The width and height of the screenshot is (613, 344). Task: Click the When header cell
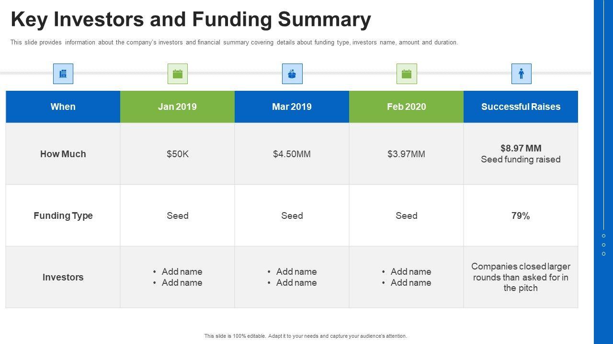coord(63,107)
